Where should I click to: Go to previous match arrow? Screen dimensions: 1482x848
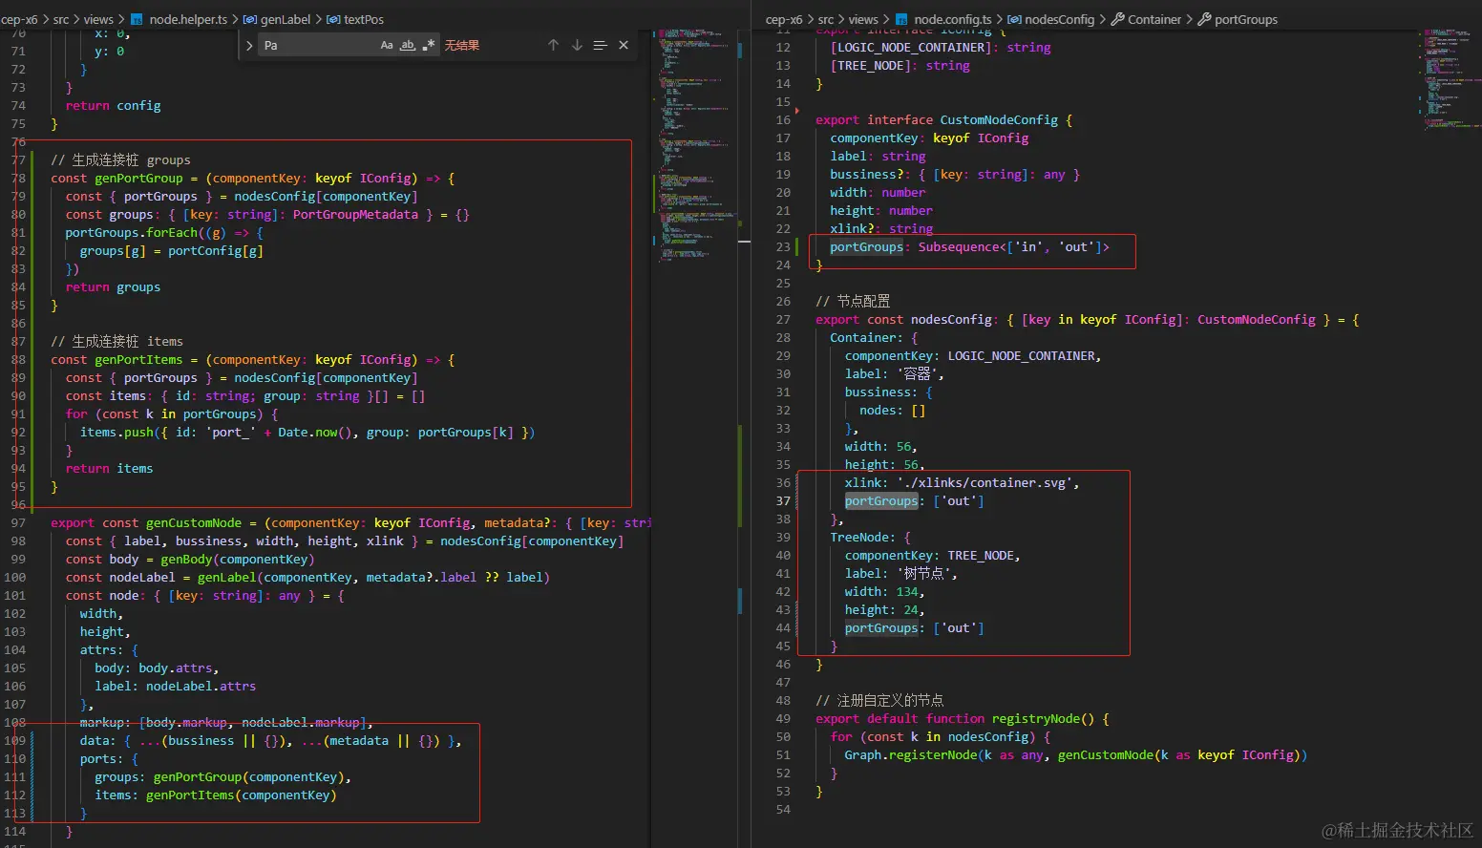(553, 45)
